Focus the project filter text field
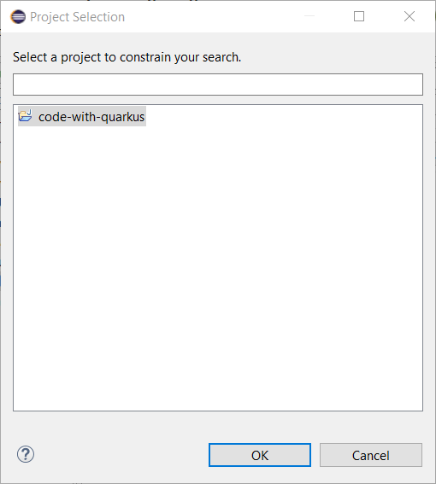The width and height of the screenshot is (436, 484). click(218, 85)
